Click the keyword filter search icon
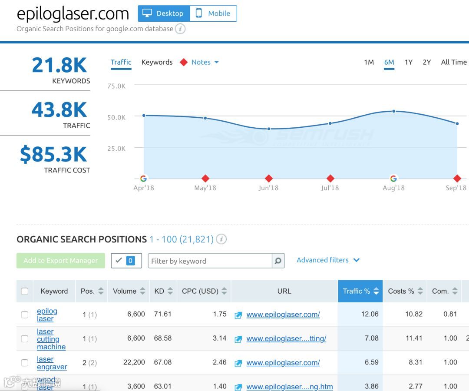The image size is (469, 391). [278, 261]
